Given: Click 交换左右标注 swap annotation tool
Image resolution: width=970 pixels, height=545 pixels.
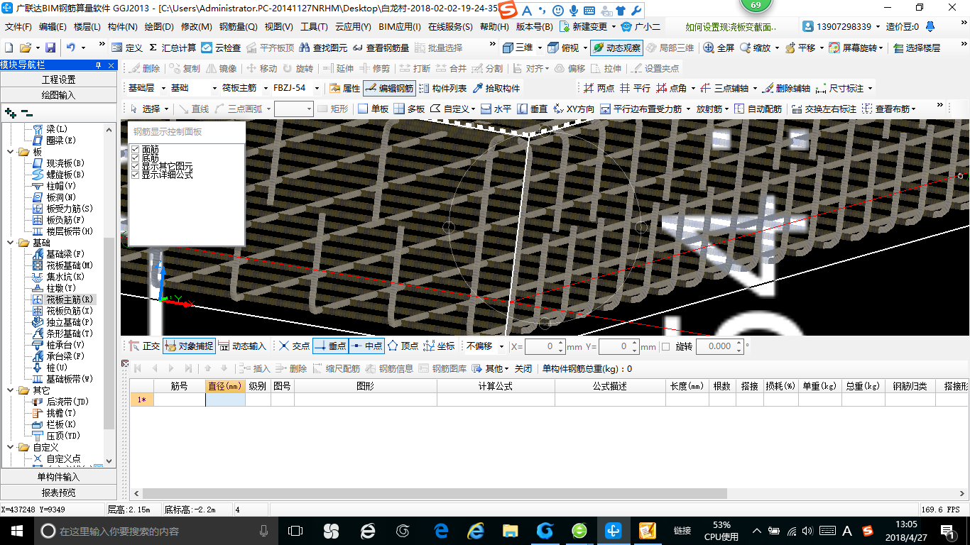Looking at the screenshot, I should (824, 109).
